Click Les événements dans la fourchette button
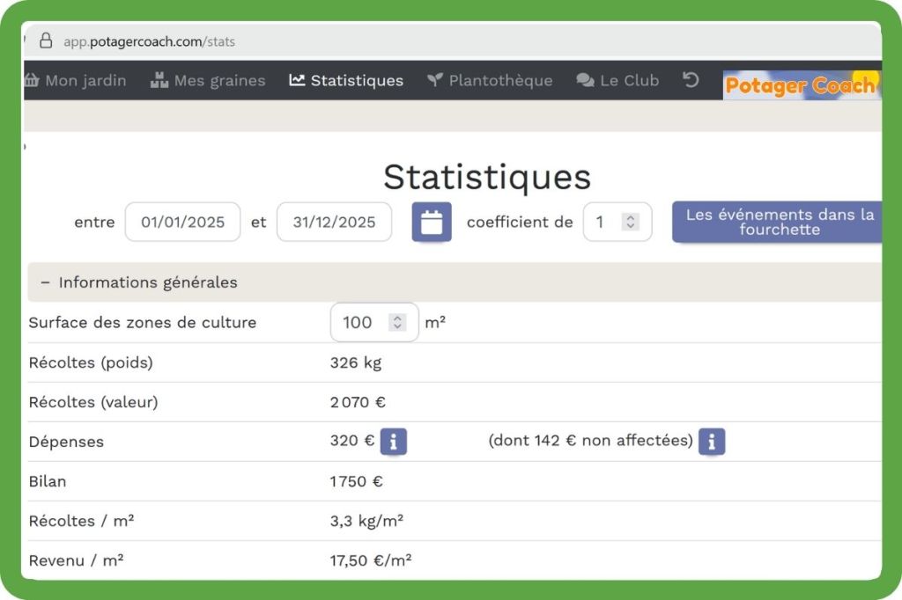The image size is (902, 600). tap(777, 222)
